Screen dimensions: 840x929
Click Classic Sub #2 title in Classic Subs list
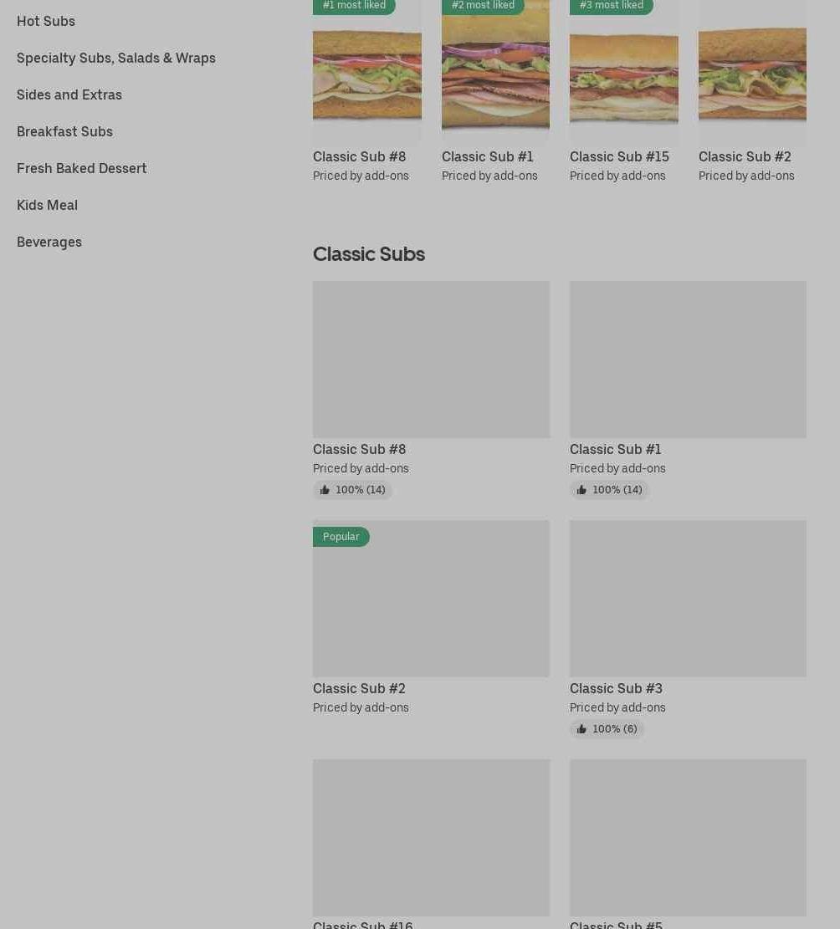pos(359,688)
